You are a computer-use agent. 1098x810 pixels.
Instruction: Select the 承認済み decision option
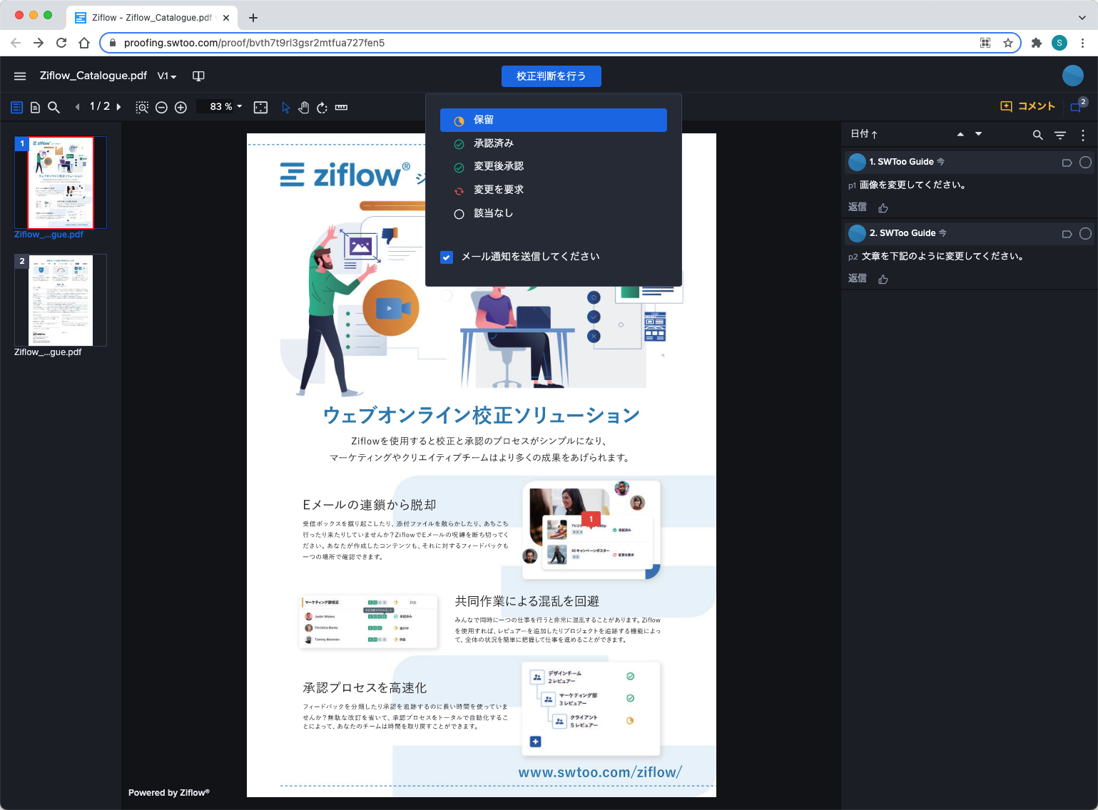click(x=554, y=143)
